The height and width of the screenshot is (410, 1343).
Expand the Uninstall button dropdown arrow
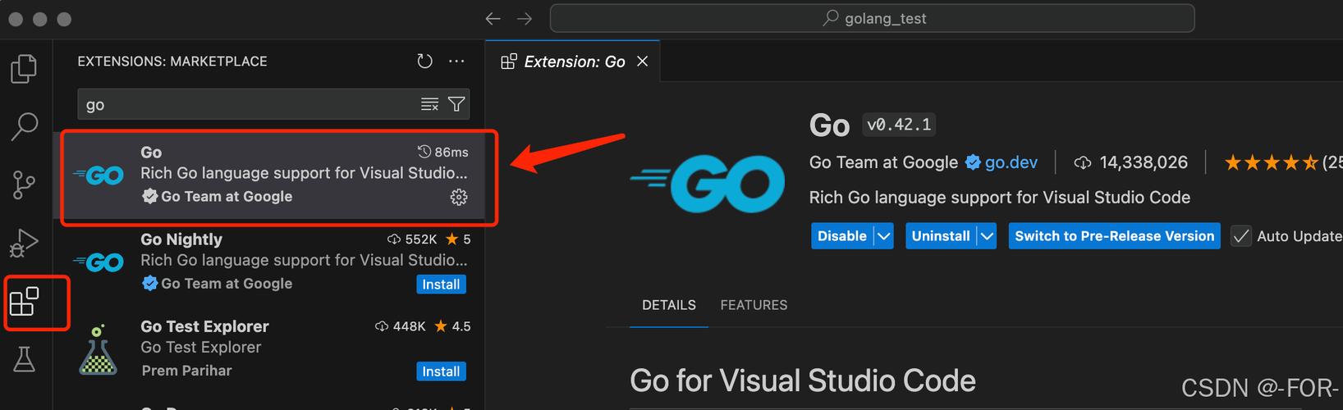(x=987, y=236)
